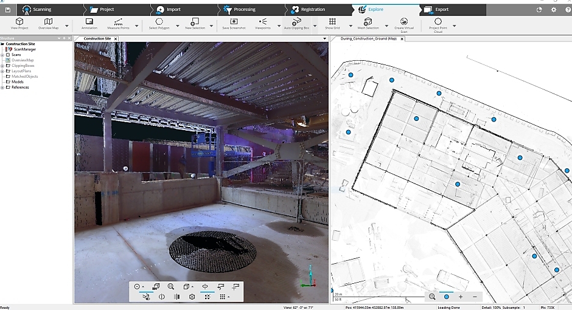This screenshot has height=310, width=572.
Task: Click the Project Point Cloud icon
Action: pyautogui.click(x=438, y=22)
